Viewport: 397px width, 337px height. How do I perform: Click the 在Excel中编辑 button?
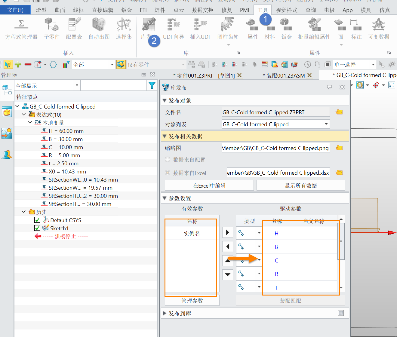click(209, 185)
